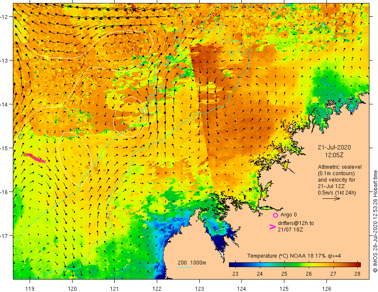Click the '0.5m/s (1kt 24h)' scale text

tap(337, 193)
